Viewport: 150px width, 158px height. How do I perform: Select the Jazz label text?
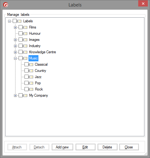[x=38, y=77]
